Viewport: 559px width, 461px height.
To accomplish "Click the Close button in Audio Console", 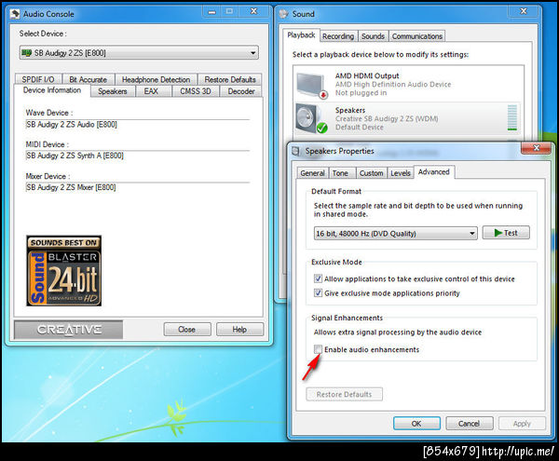I will tap(187, 330).
